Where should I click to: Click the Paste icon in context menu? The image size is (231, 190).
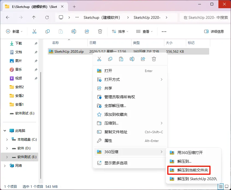click(121, 59)
